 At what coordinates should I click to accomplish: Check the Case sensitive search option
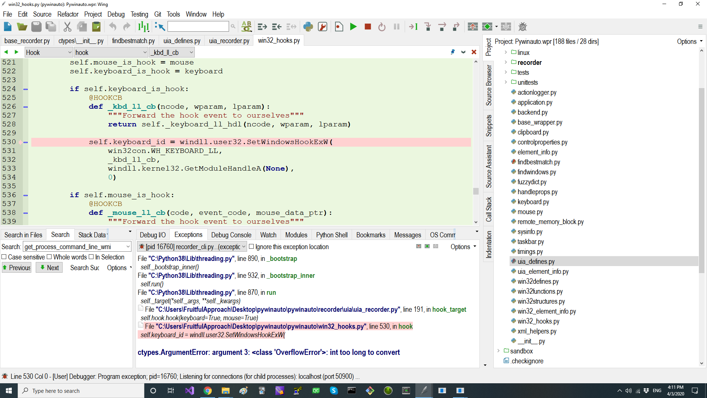point(4,257)
